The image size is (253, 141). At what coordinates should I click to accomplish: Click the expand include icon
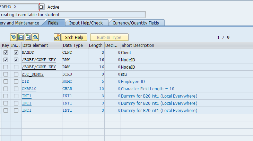pyautogui.click(x=21, y=37)
